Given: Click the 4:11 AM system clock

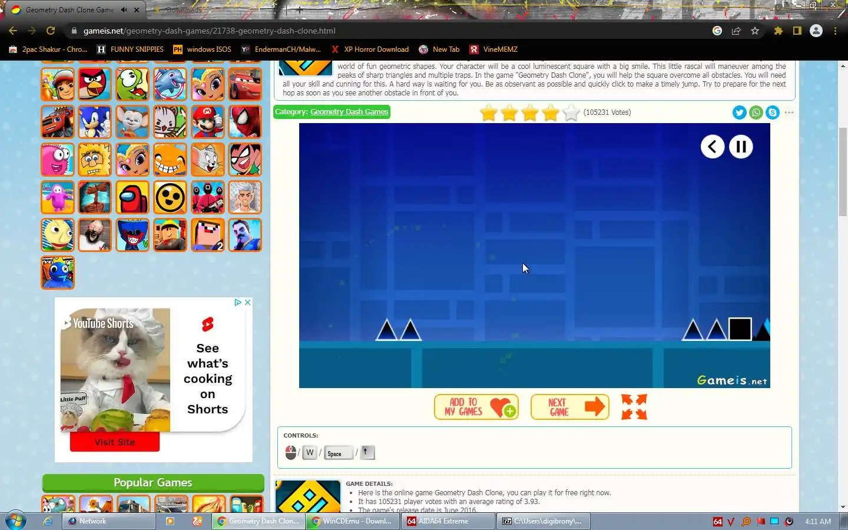Looking at the screenshot, I should [x=818, y=521].
